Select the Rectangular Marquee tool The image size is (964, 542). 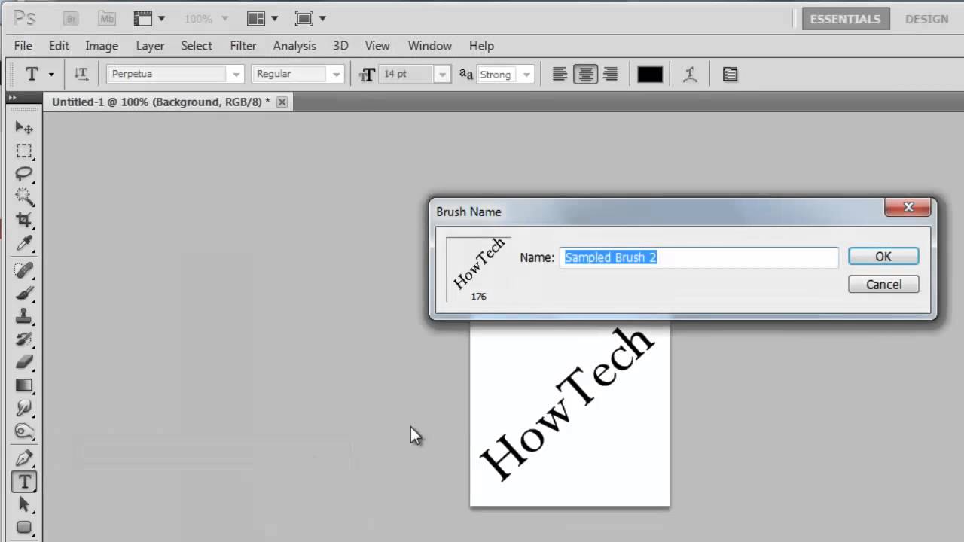(24, 151)
